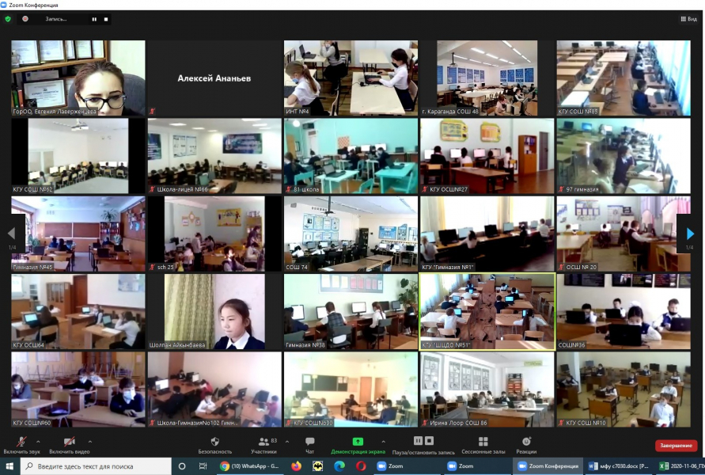The image size is (705, 475).
Task: Open Firefox from the Windows taskbar
Action: tap(297, 466)
